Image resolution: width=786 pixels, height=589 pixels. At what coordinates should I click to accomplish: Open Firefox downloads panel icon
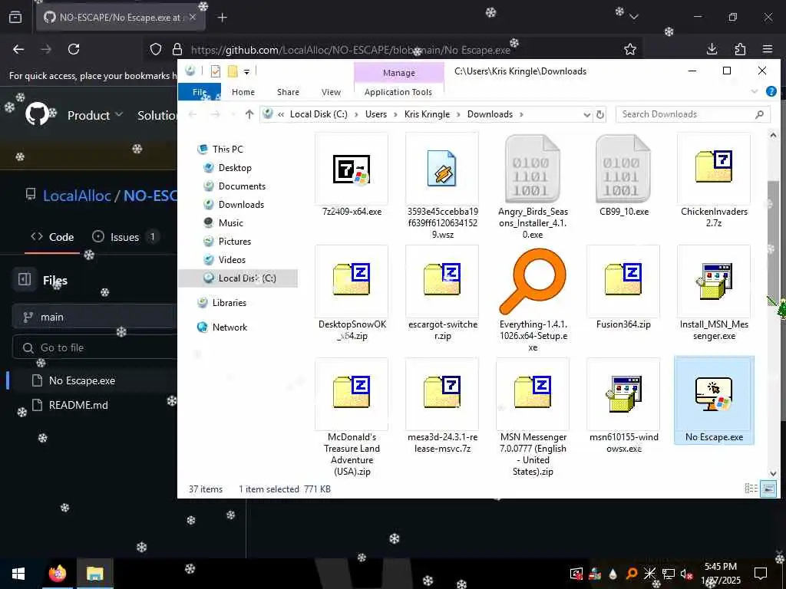[x=712, y=49]
